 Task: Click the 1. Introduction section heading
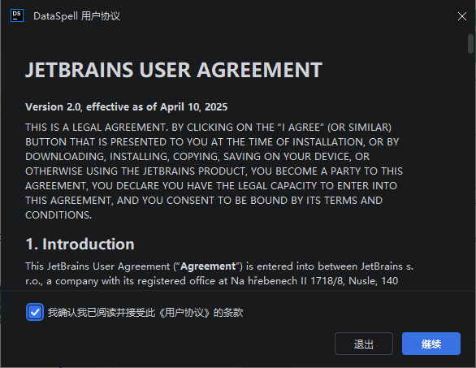tap(80, 245)
